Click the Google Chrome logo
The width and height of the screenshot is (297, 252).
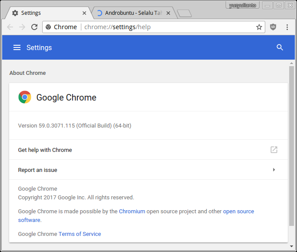[25, 97]
